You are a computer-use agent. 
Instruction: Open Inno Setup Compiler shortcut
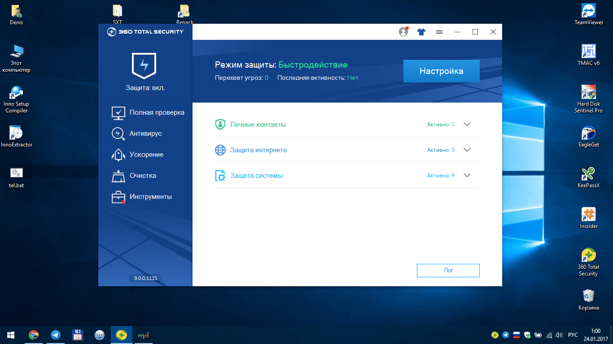pyautogui.click(x=17, y=99)
